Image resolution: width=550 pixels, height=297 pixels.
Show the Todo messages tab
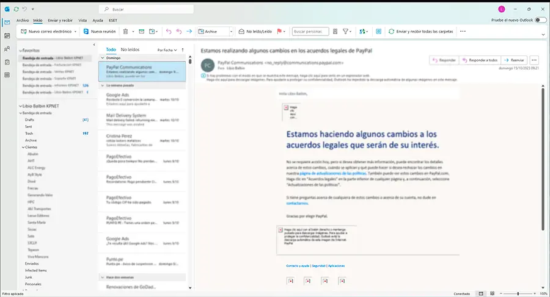(x=111, y=50)
